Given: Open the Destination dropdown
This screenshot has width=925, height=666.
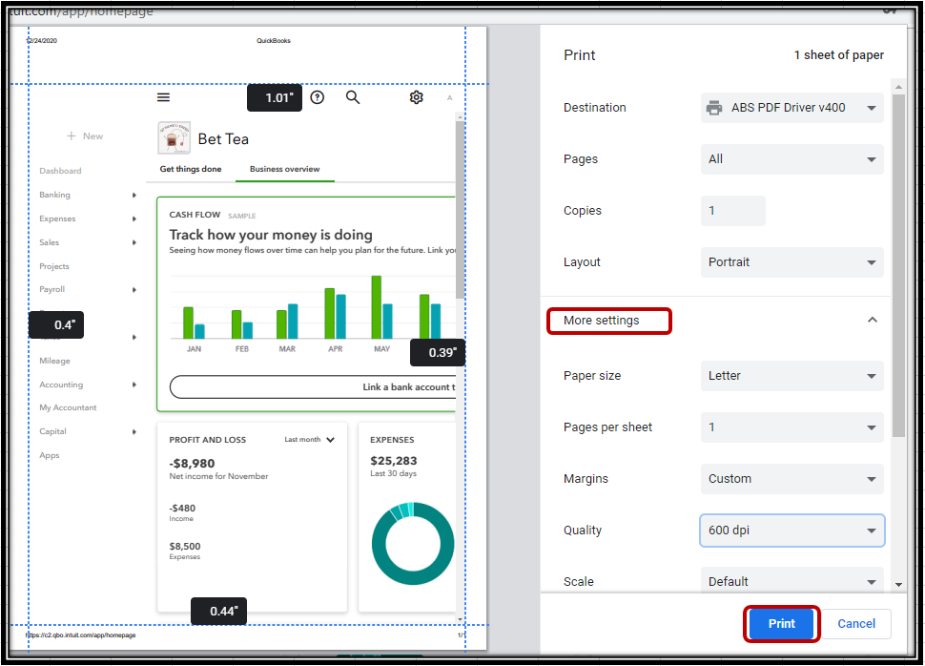Looking at the screenshot, I should 791,108.
